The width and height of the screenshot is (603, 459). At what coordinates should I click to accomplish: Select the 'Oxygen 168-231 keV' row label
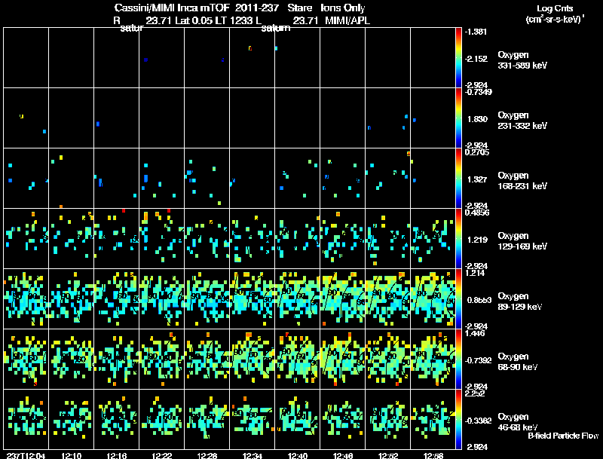point(522,181)
